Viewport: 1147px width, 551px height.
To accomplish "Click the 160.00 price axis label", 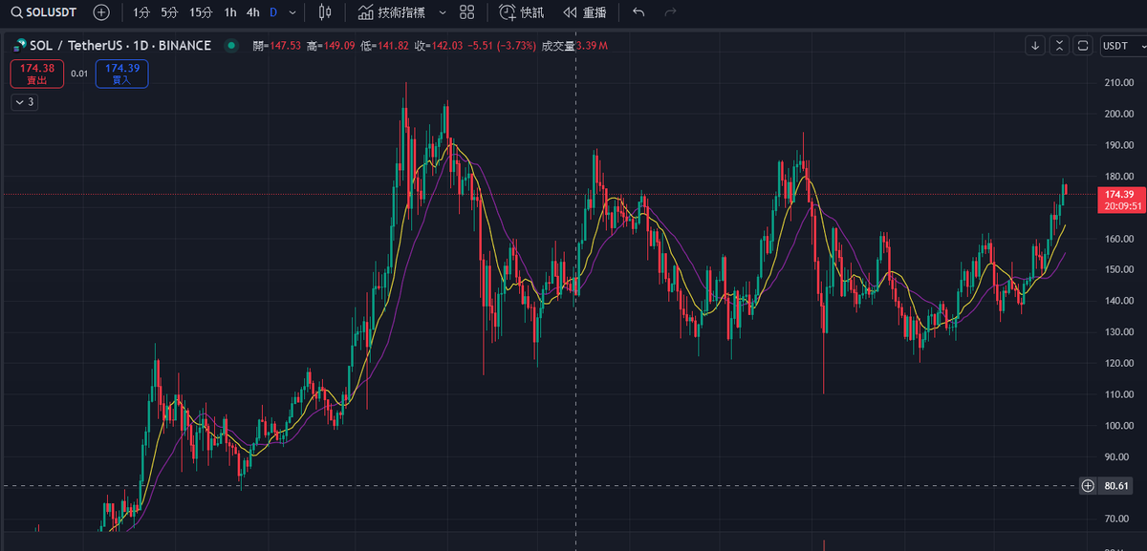I will [x=1118, y=239].
